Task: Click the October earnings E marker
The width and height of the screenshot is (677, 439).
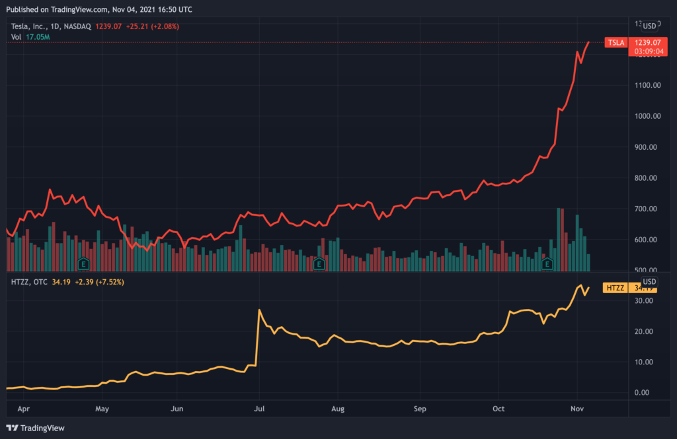Action: tap(547, 264)
